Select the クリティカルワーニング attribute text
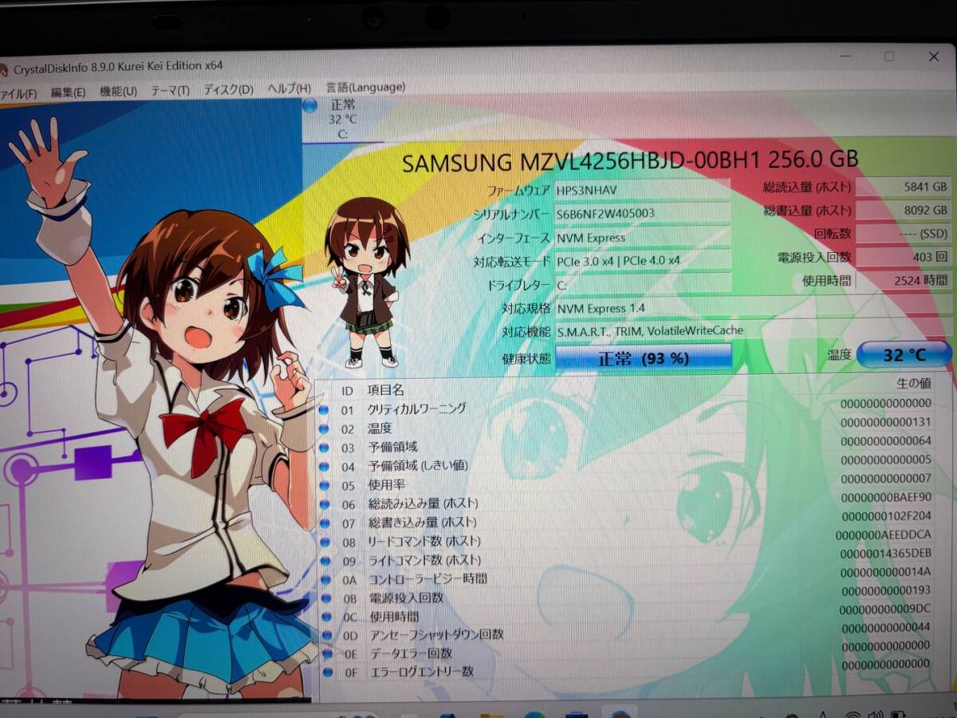Image resolution: width=957 pixels, height=718 pixels. pos(416,408)
